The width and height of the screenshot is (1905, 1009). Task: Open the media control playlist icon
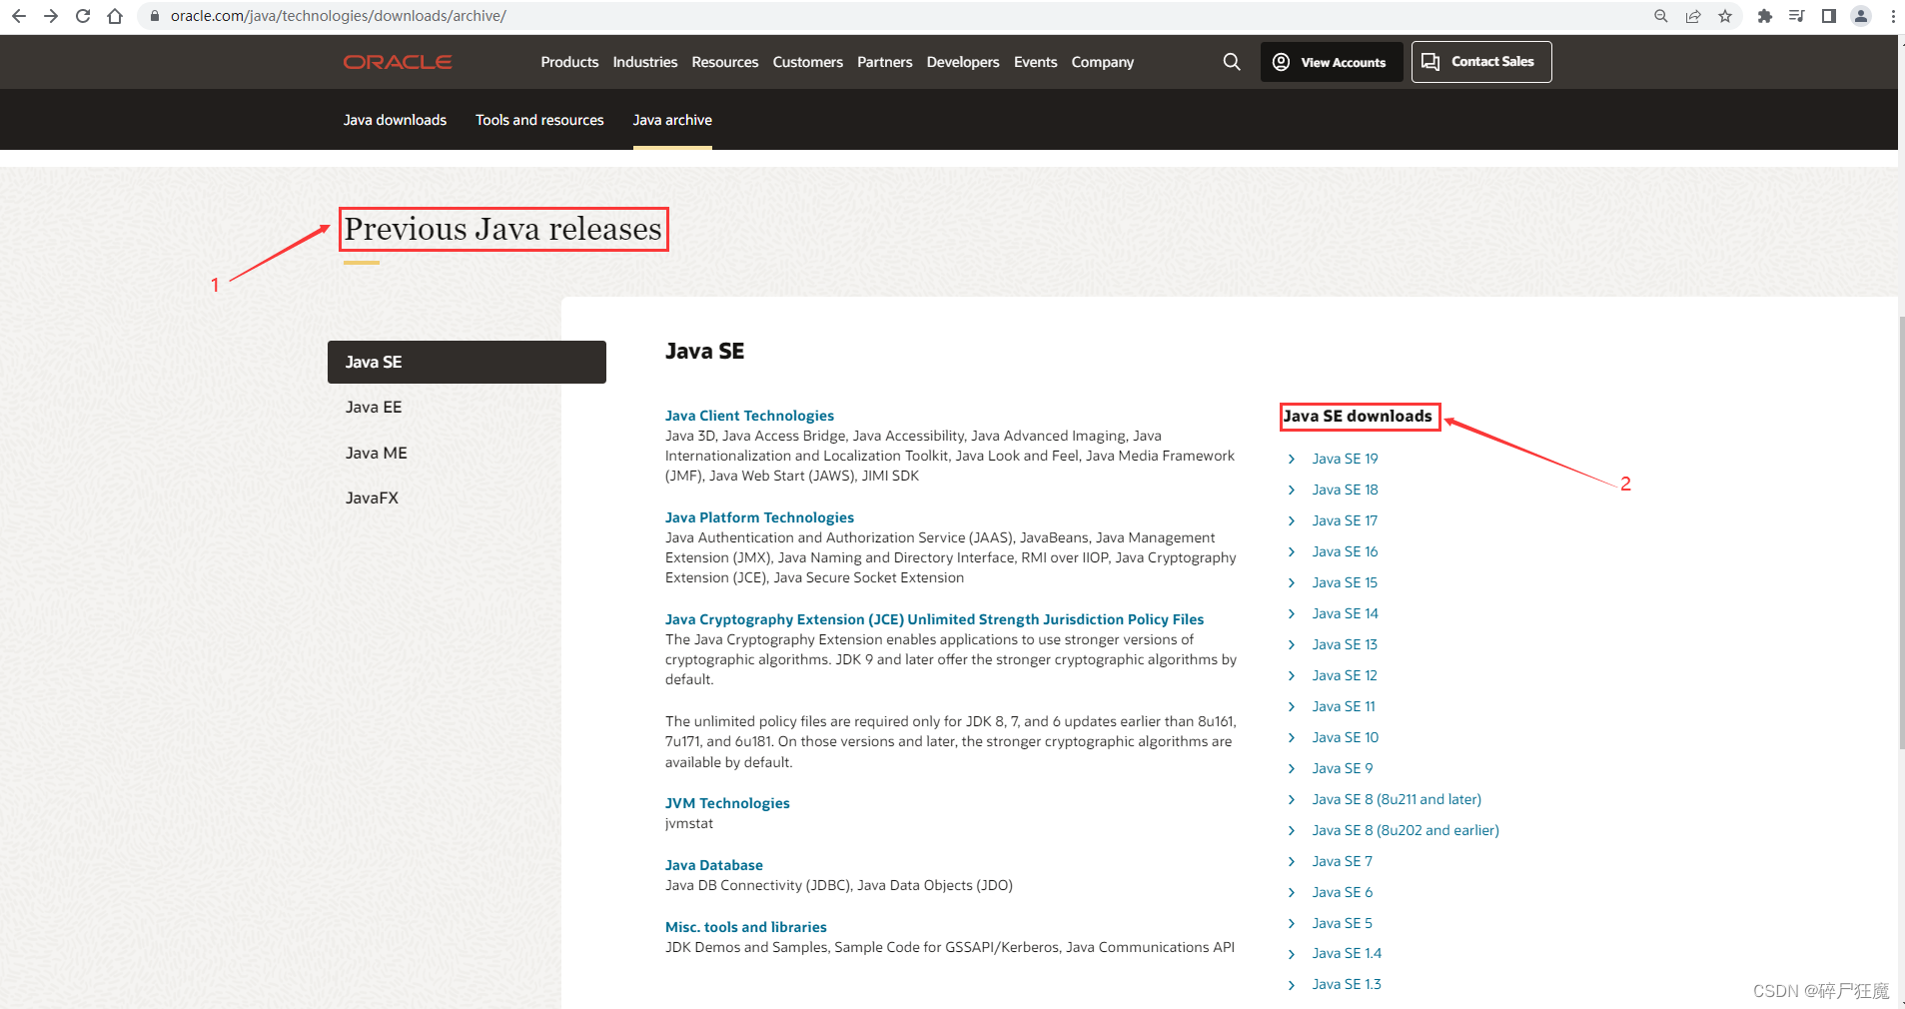click(x=1797, y=16)
